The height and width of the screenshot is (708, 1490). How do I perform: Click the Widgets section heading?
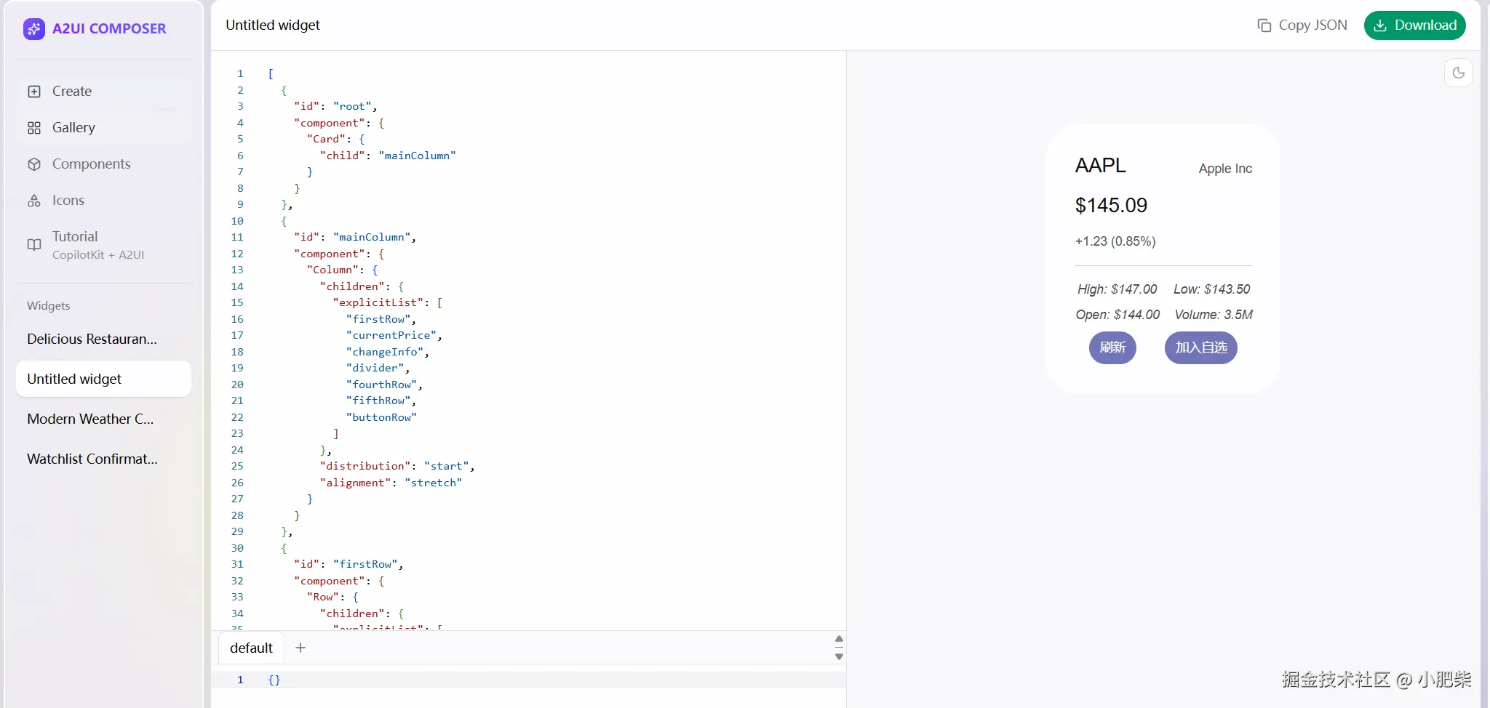coord(49,306)
